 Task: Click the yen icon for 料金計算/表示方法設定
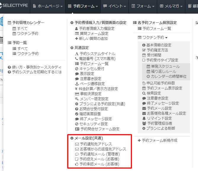77,89
